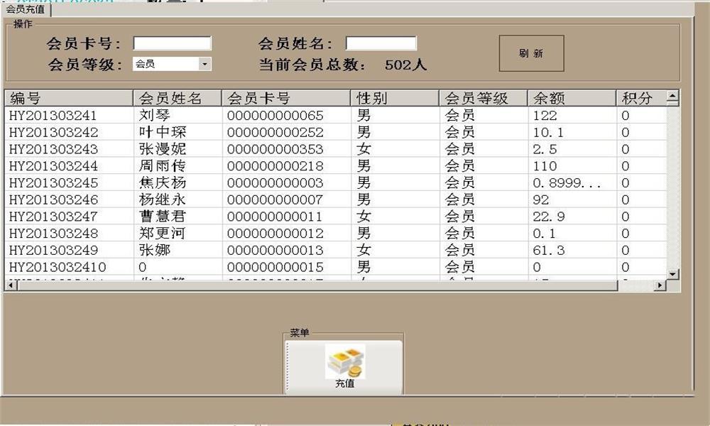Focus the 会员卡号 input field

[x=172, y=43]
